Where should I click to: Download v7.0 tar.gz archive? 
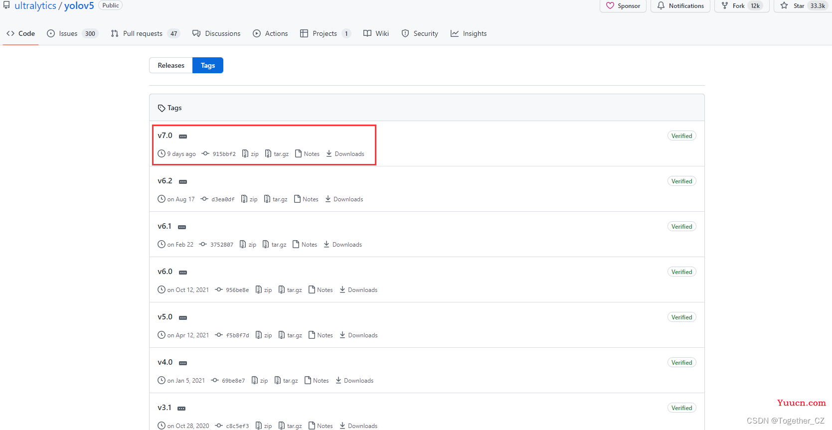coord(277,154)
